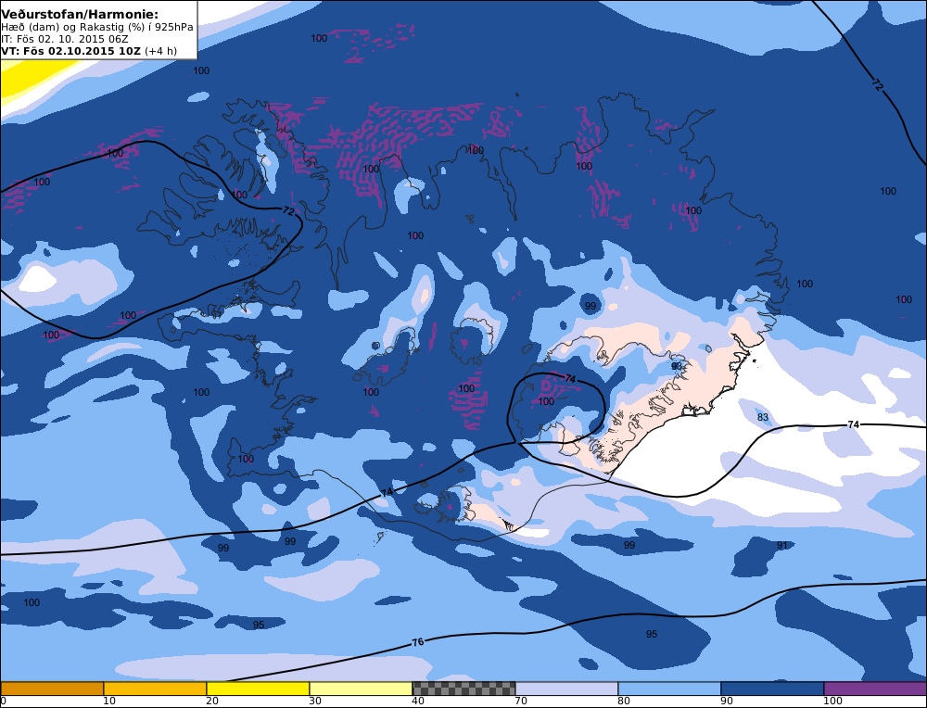Click the 'VT: Fös 02.10.2015 10Z (+4 h)' line
The width and height of the screenshot is (927, 708).
89,51
